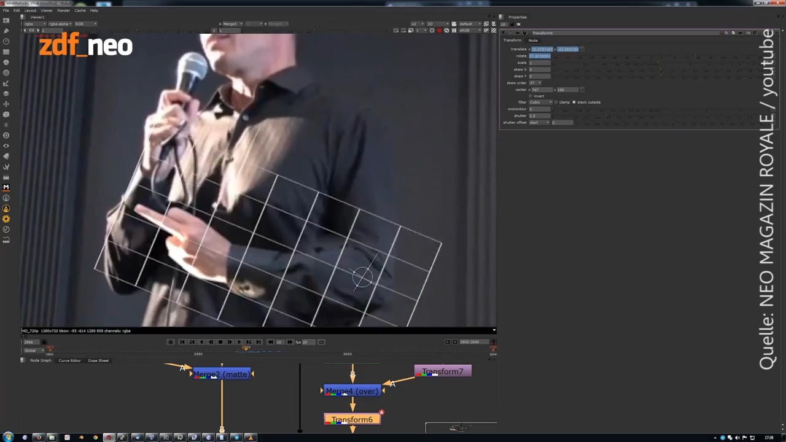Image resolution: width=786 pixels, height=442 pixels.
Task: Switch to the Curve Editor tab
Action: coord(69,360)
